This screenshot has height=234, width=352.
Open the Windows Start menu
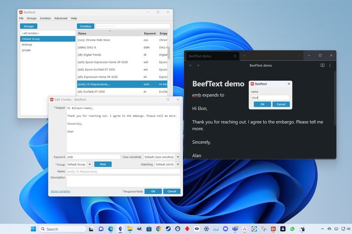click(x=33, y=229)
